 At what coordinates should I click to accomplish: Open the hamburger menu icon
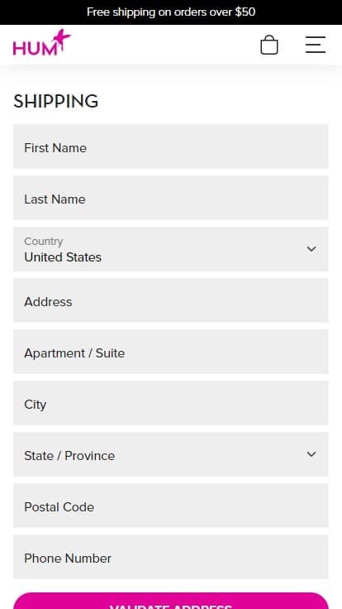pyautogui.click(x=316, y=45)
